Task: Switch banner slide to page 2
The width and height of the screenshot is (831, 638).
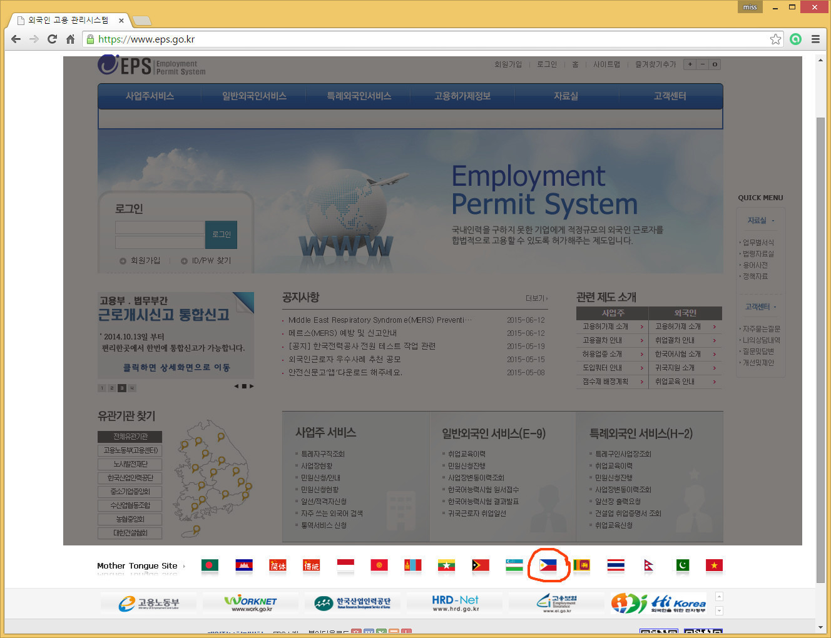Action: pyautogui.click(x=112, y=388)
